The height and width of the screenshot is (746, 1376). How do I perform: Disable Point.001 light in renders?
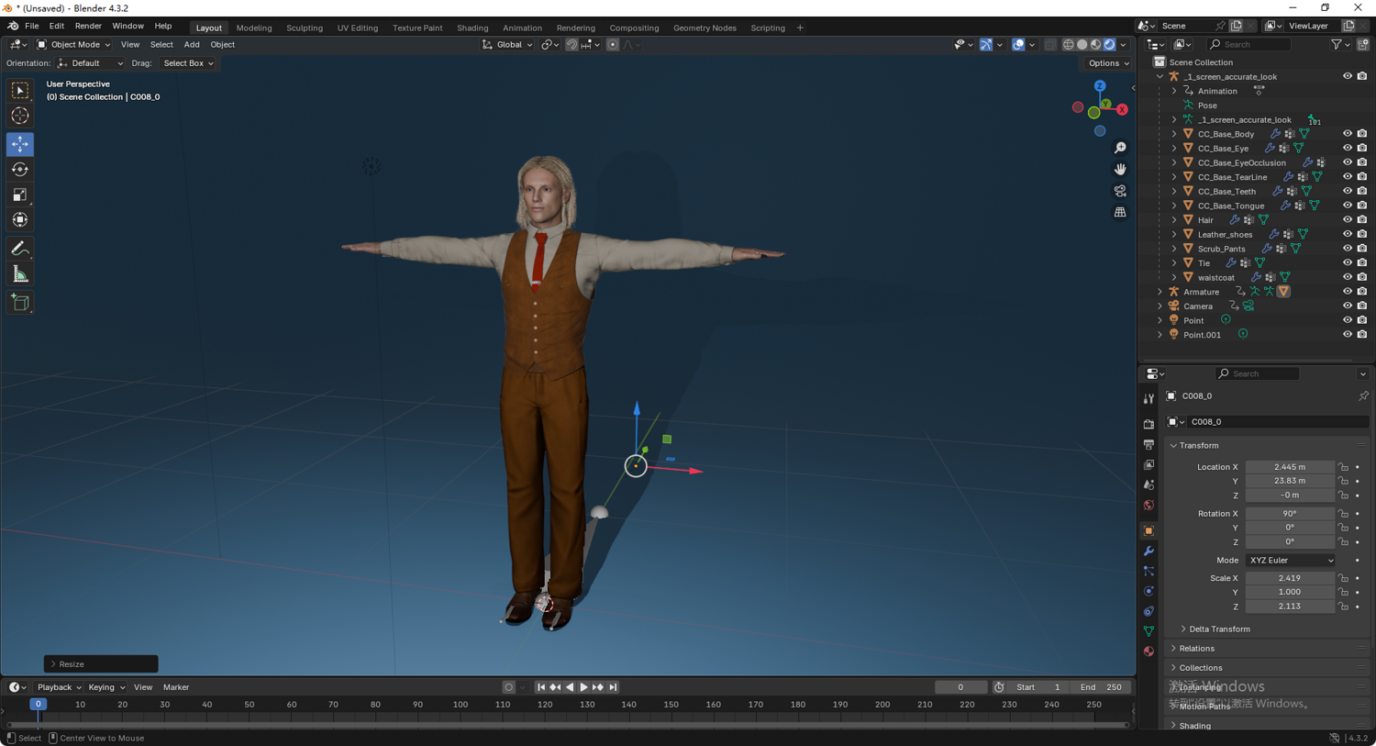[x=1362, y=335]
